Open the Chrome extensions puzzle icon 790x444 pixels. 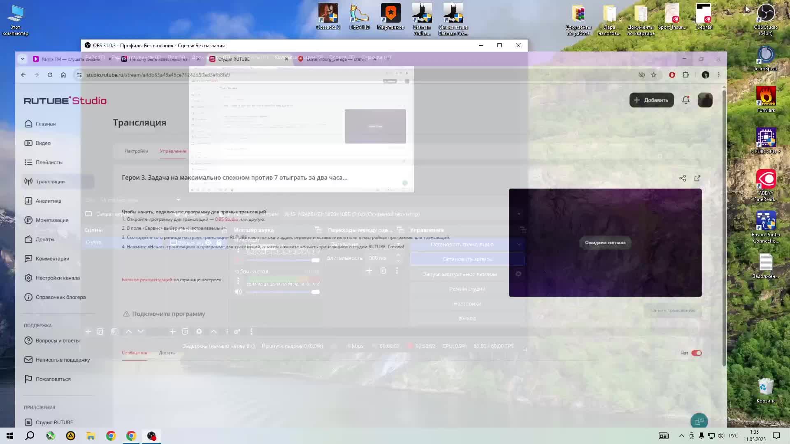pyautogui.click(x=685, y=75)
